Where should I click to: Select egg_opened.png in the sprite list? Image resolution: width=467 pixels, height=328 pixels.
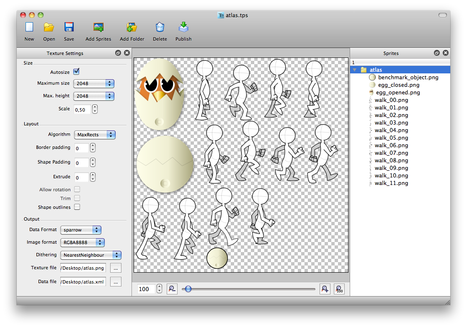(397, 93)
